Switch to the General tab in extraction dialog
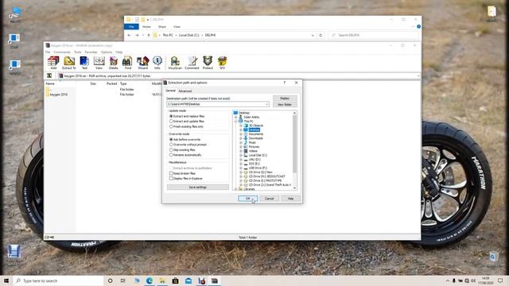The image size is (509, 286). (x=170, y=91)
